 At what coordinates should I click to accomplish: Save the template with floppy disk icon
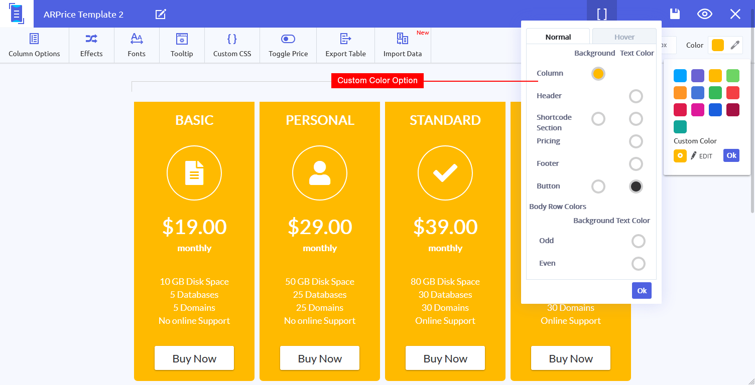(675, 14)
